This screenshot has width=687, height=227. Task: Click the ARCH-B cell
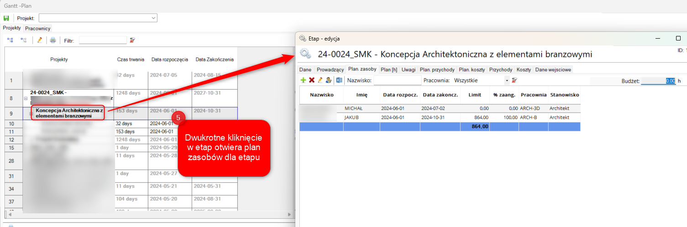click(534, 117)
